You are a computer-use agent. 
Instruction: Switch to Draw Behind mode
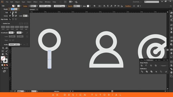pyautogui.click(x=5, y=68)
